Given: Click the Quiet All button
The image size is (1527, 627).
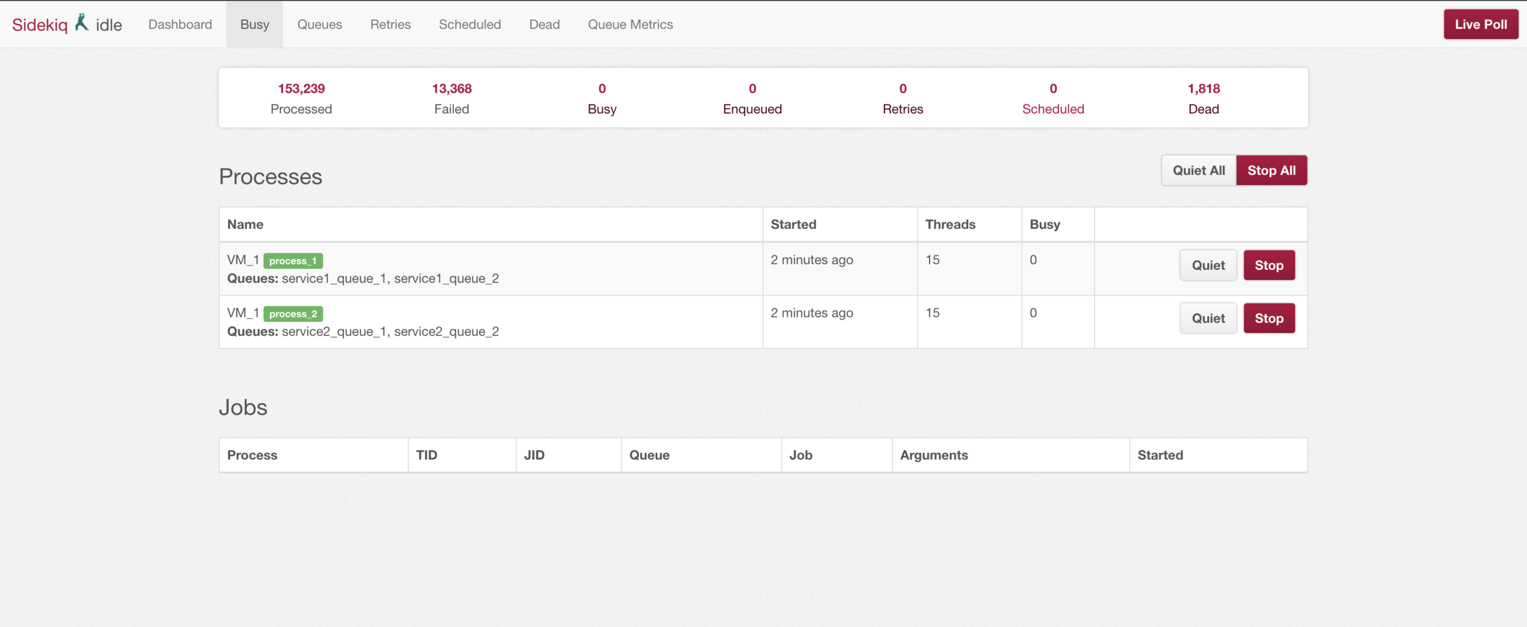Looking at the screenshot, I should click(x=1198, y=170).
